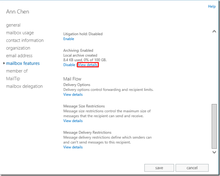Enable litigation hold
Viewport: 220px width, 176px height.
69,39
